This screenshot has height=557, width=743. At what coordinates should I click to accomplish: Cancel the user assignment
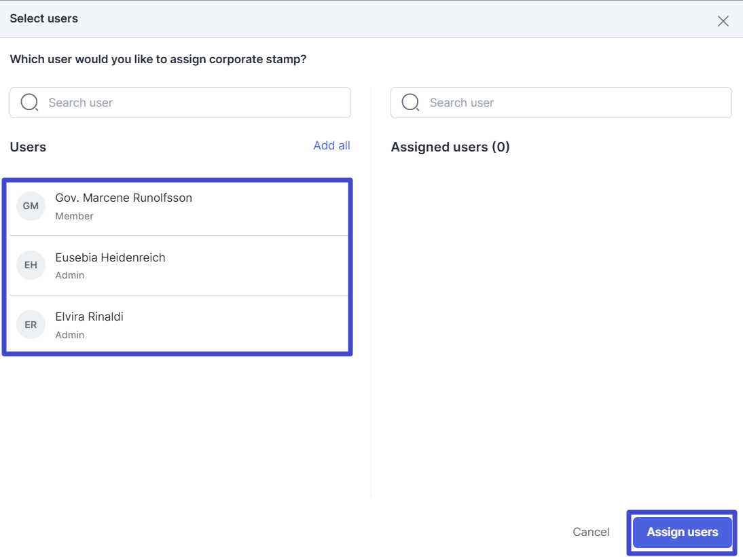tap(591, 532)
